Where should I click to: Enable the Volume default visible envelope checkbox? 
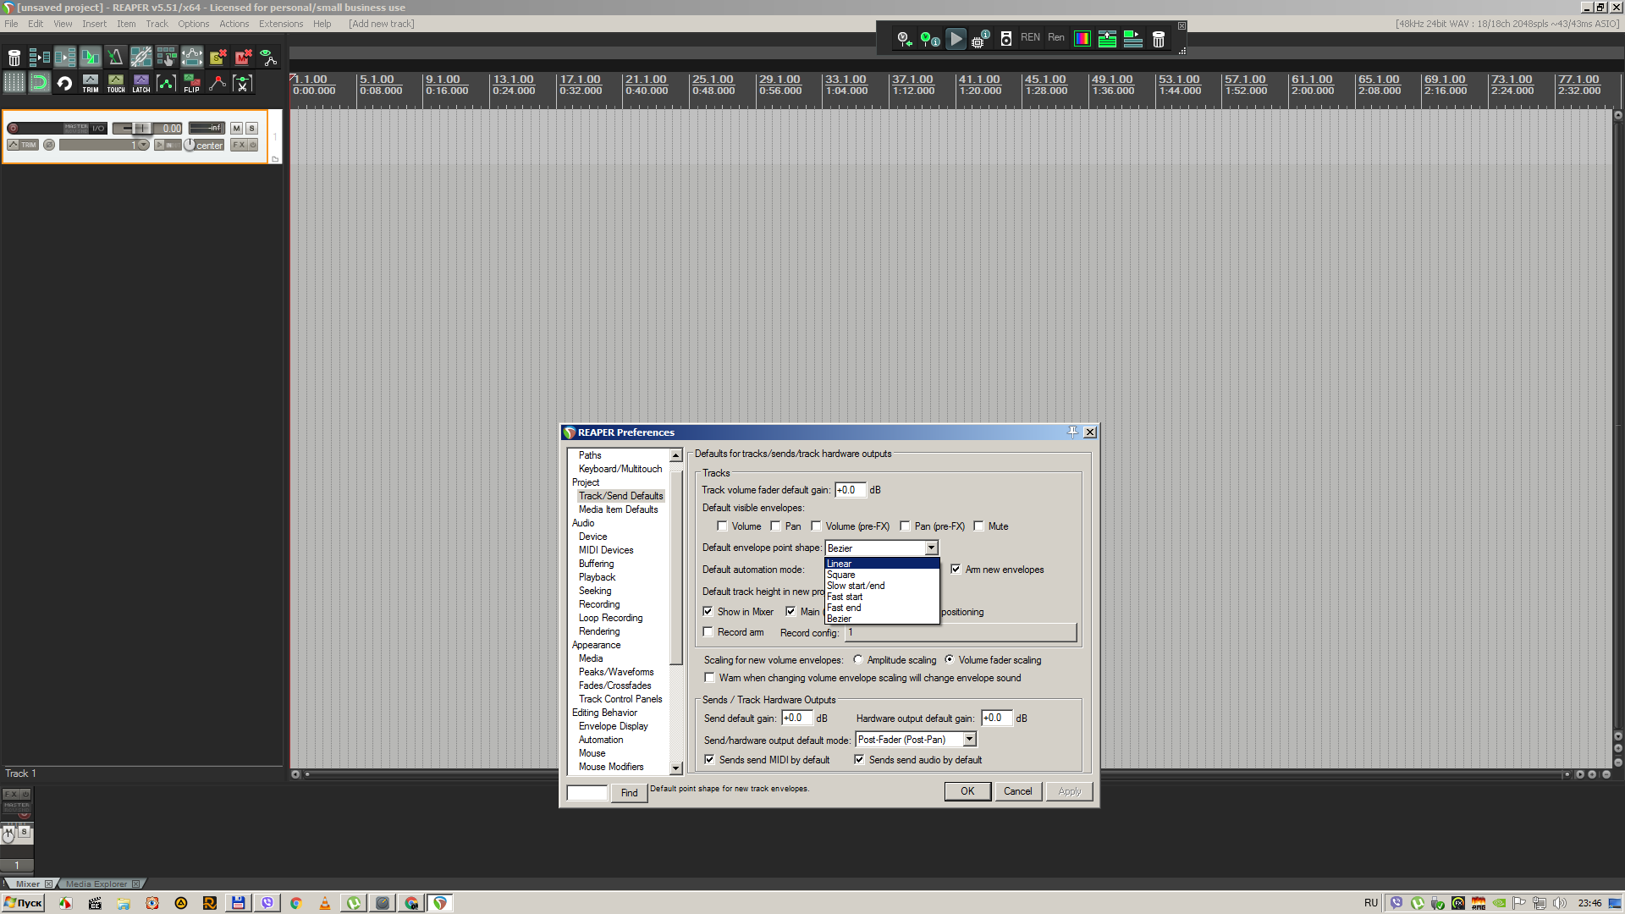pos(722,526)
